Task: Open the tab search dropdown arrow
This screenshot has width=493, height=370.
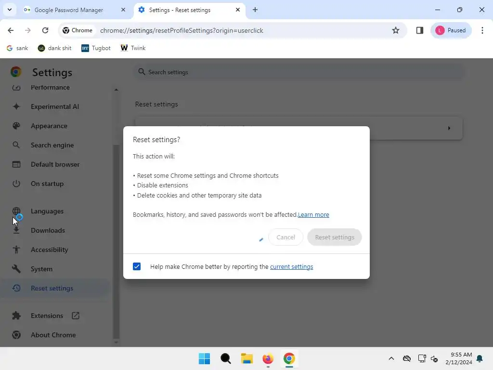Action: tap(10, 10)
